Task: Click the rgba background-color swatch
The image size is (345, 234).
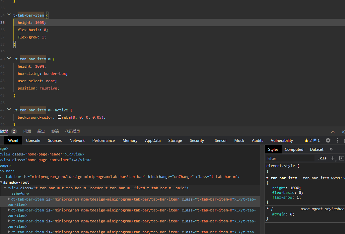Action: click(59, 117)
